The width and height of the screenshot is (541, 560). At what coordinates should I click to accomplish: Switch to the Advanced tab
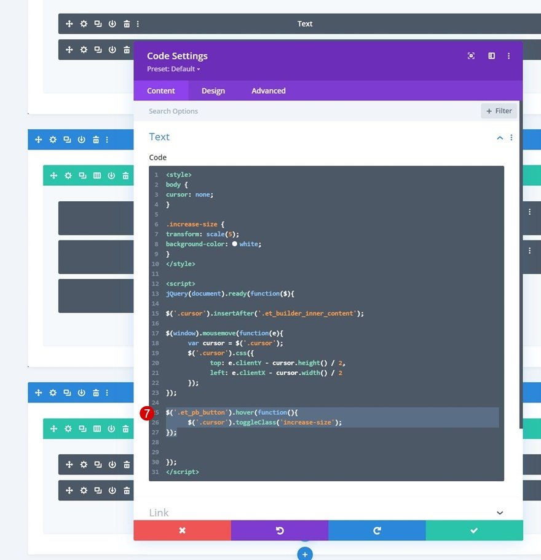(x=269, y=90)
